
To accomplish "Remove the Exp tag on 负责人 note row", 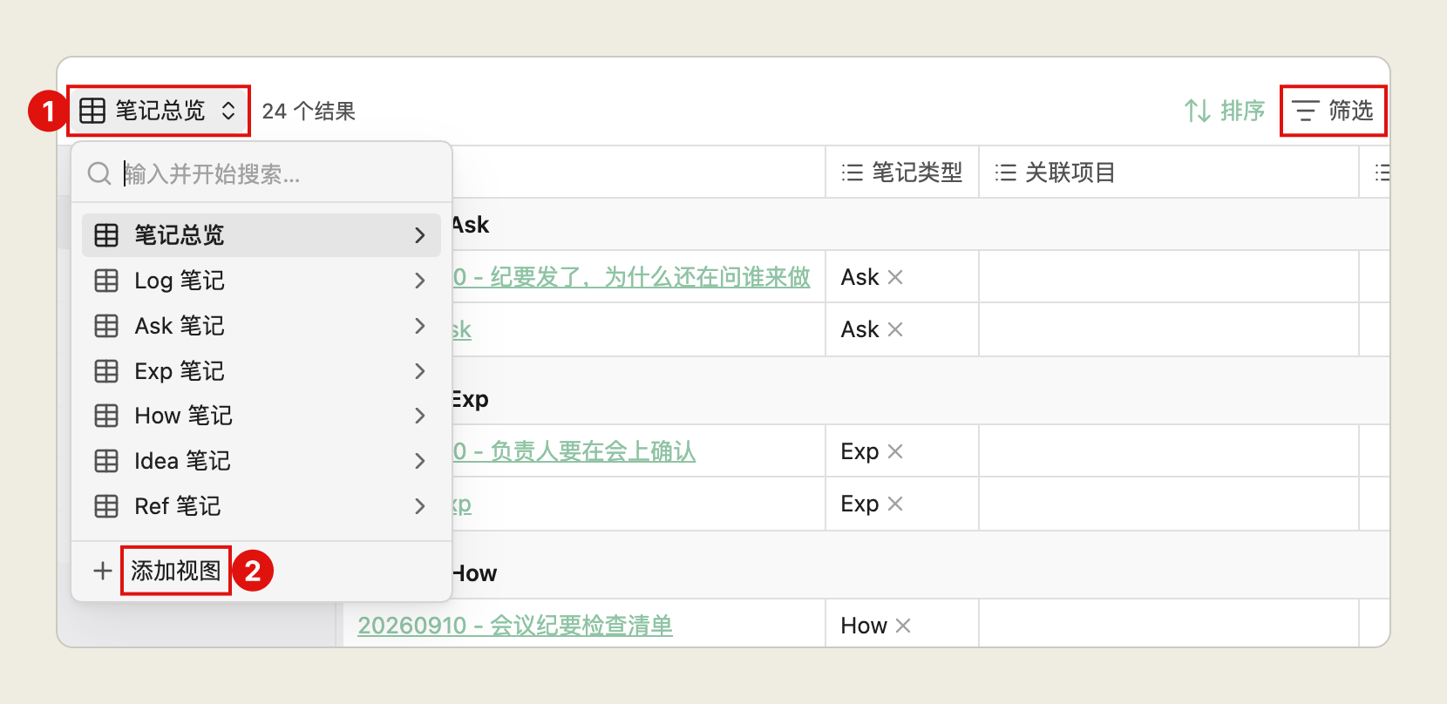I will pos(895,451).
